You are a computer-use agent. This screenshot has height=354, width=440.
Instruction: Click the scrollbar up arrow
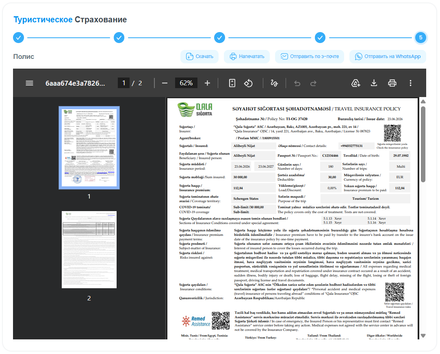pyautogui.click(x=423, y=101)
